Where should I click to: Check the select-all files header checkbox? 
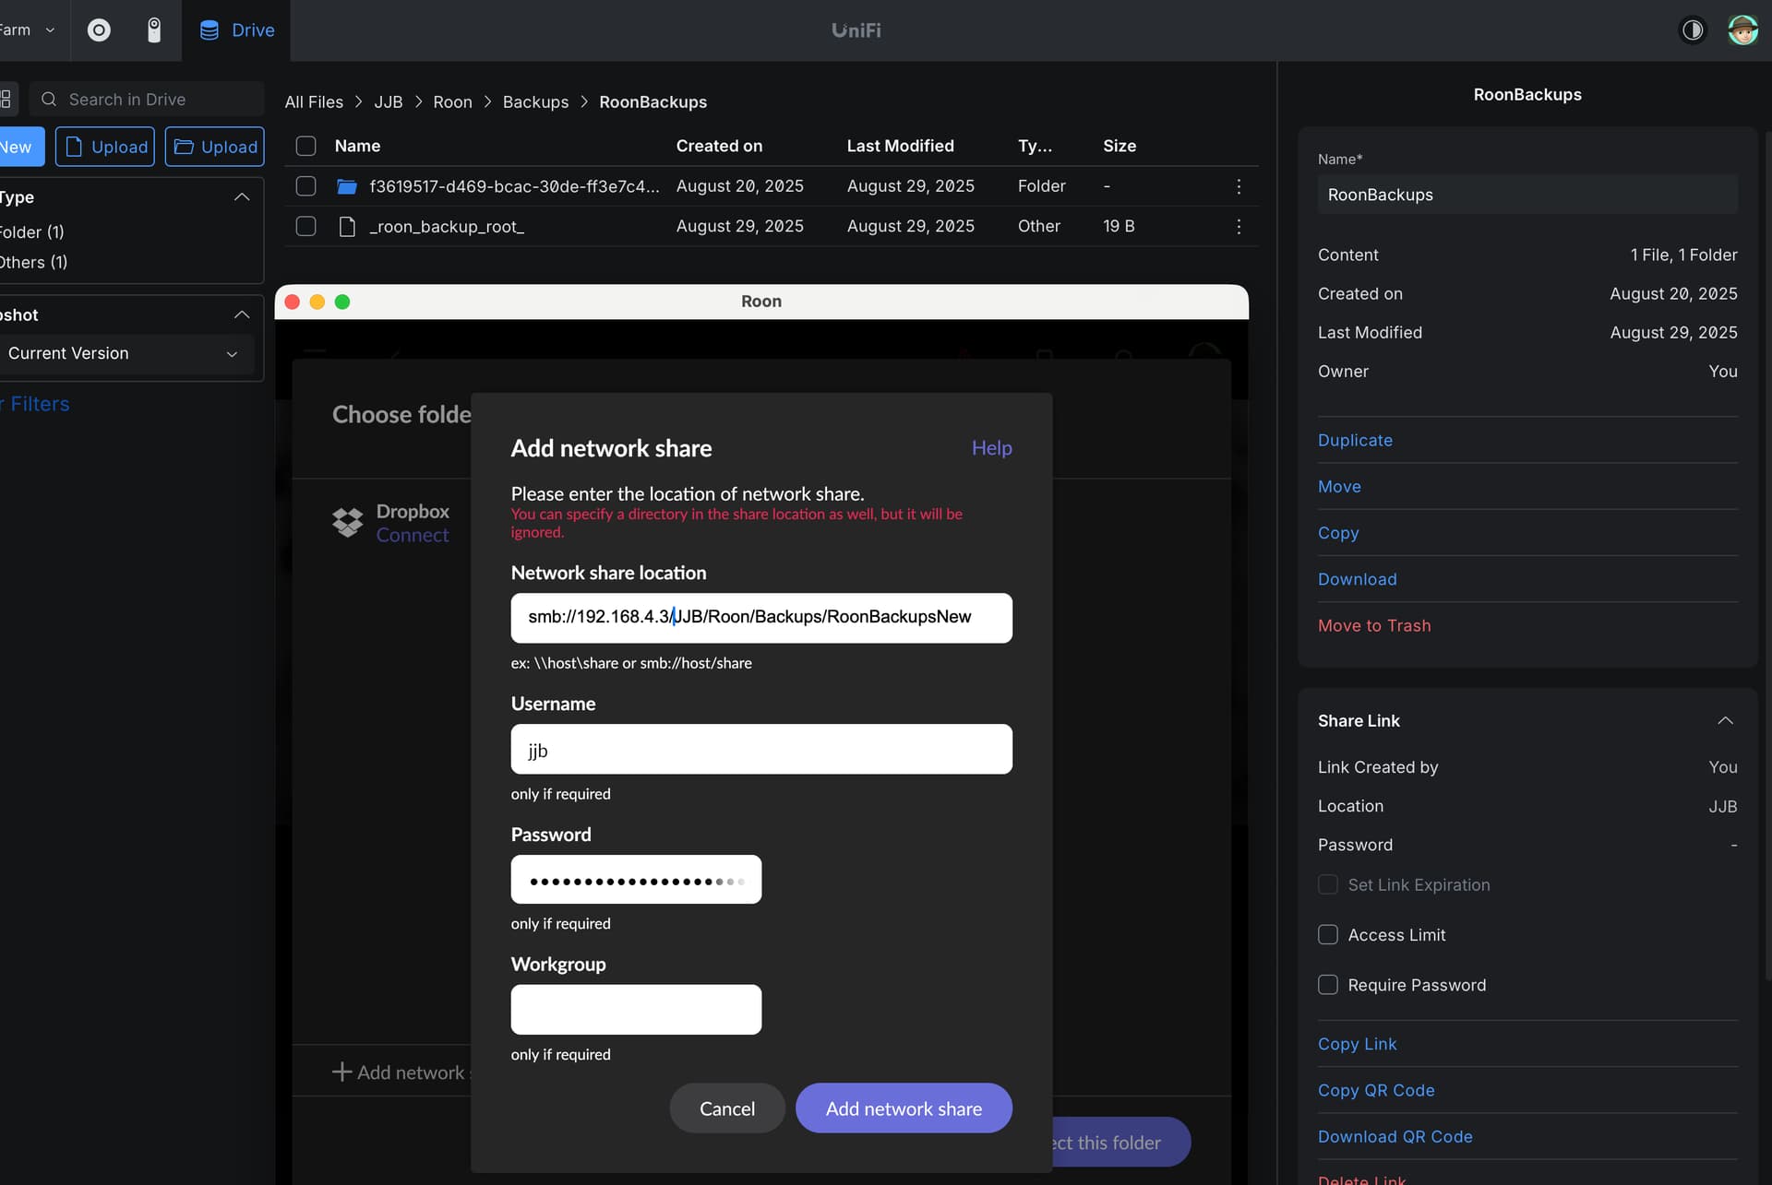(x=305, y=146)
